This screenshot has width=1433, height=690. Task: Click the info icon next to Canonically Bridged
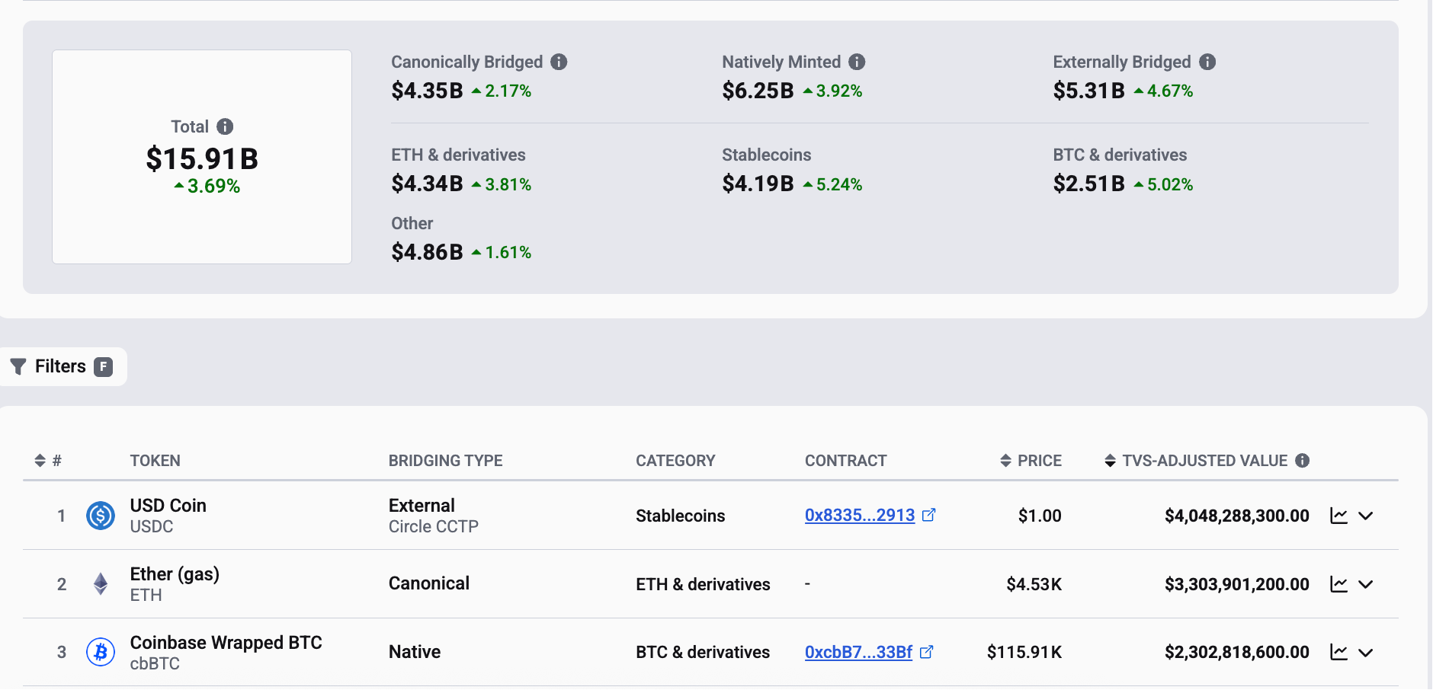pos(560,62)
